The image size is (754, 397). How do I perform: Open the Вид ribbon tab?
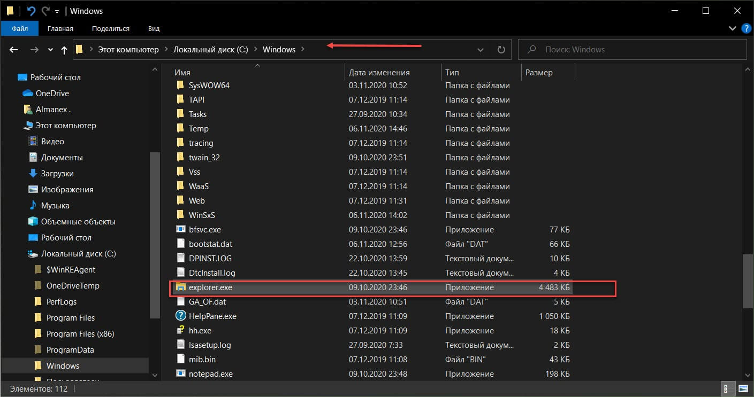point(154,28)
